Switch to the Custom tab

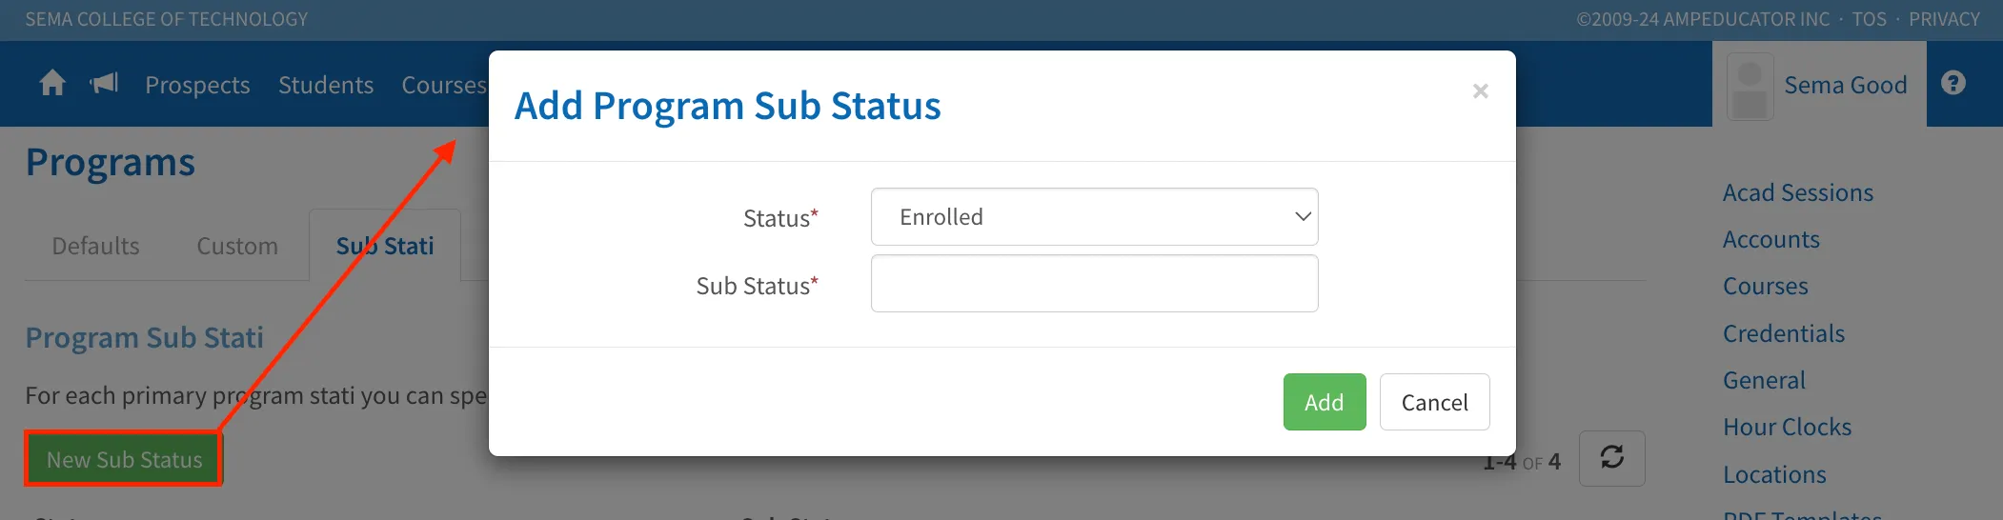pos(237,246)
